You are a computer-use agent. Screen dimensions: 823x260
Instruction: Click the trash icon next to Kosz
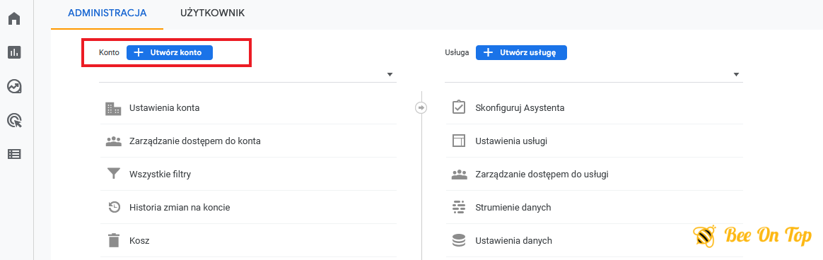point(113,241)
